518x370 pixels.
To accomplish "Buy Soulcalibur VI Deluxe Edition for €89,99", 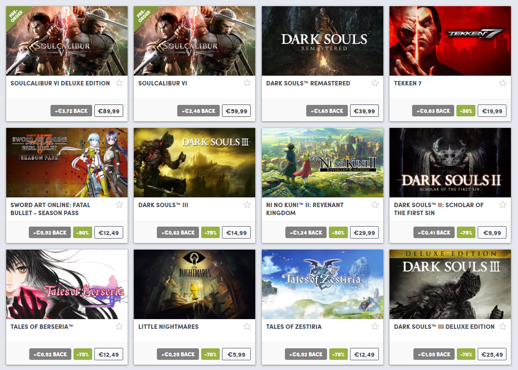I will (109, 111).
